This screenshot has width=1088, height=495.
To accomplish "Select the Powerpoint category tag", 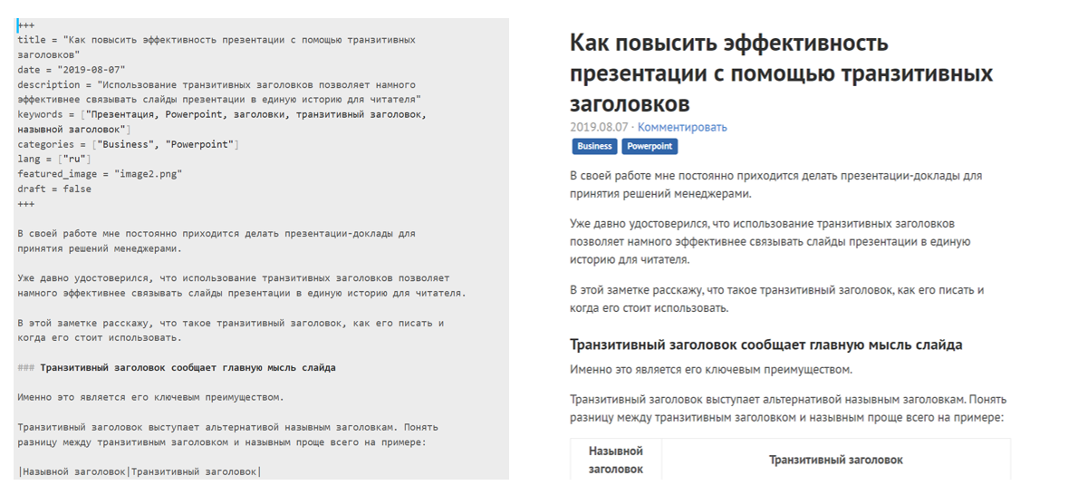I will click(650, 146).
